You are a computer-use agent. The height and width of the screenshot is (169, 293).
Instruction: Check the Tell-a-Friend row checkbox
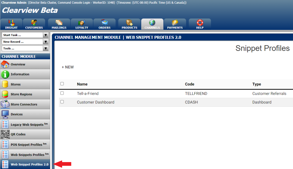[x=62, y=93]
